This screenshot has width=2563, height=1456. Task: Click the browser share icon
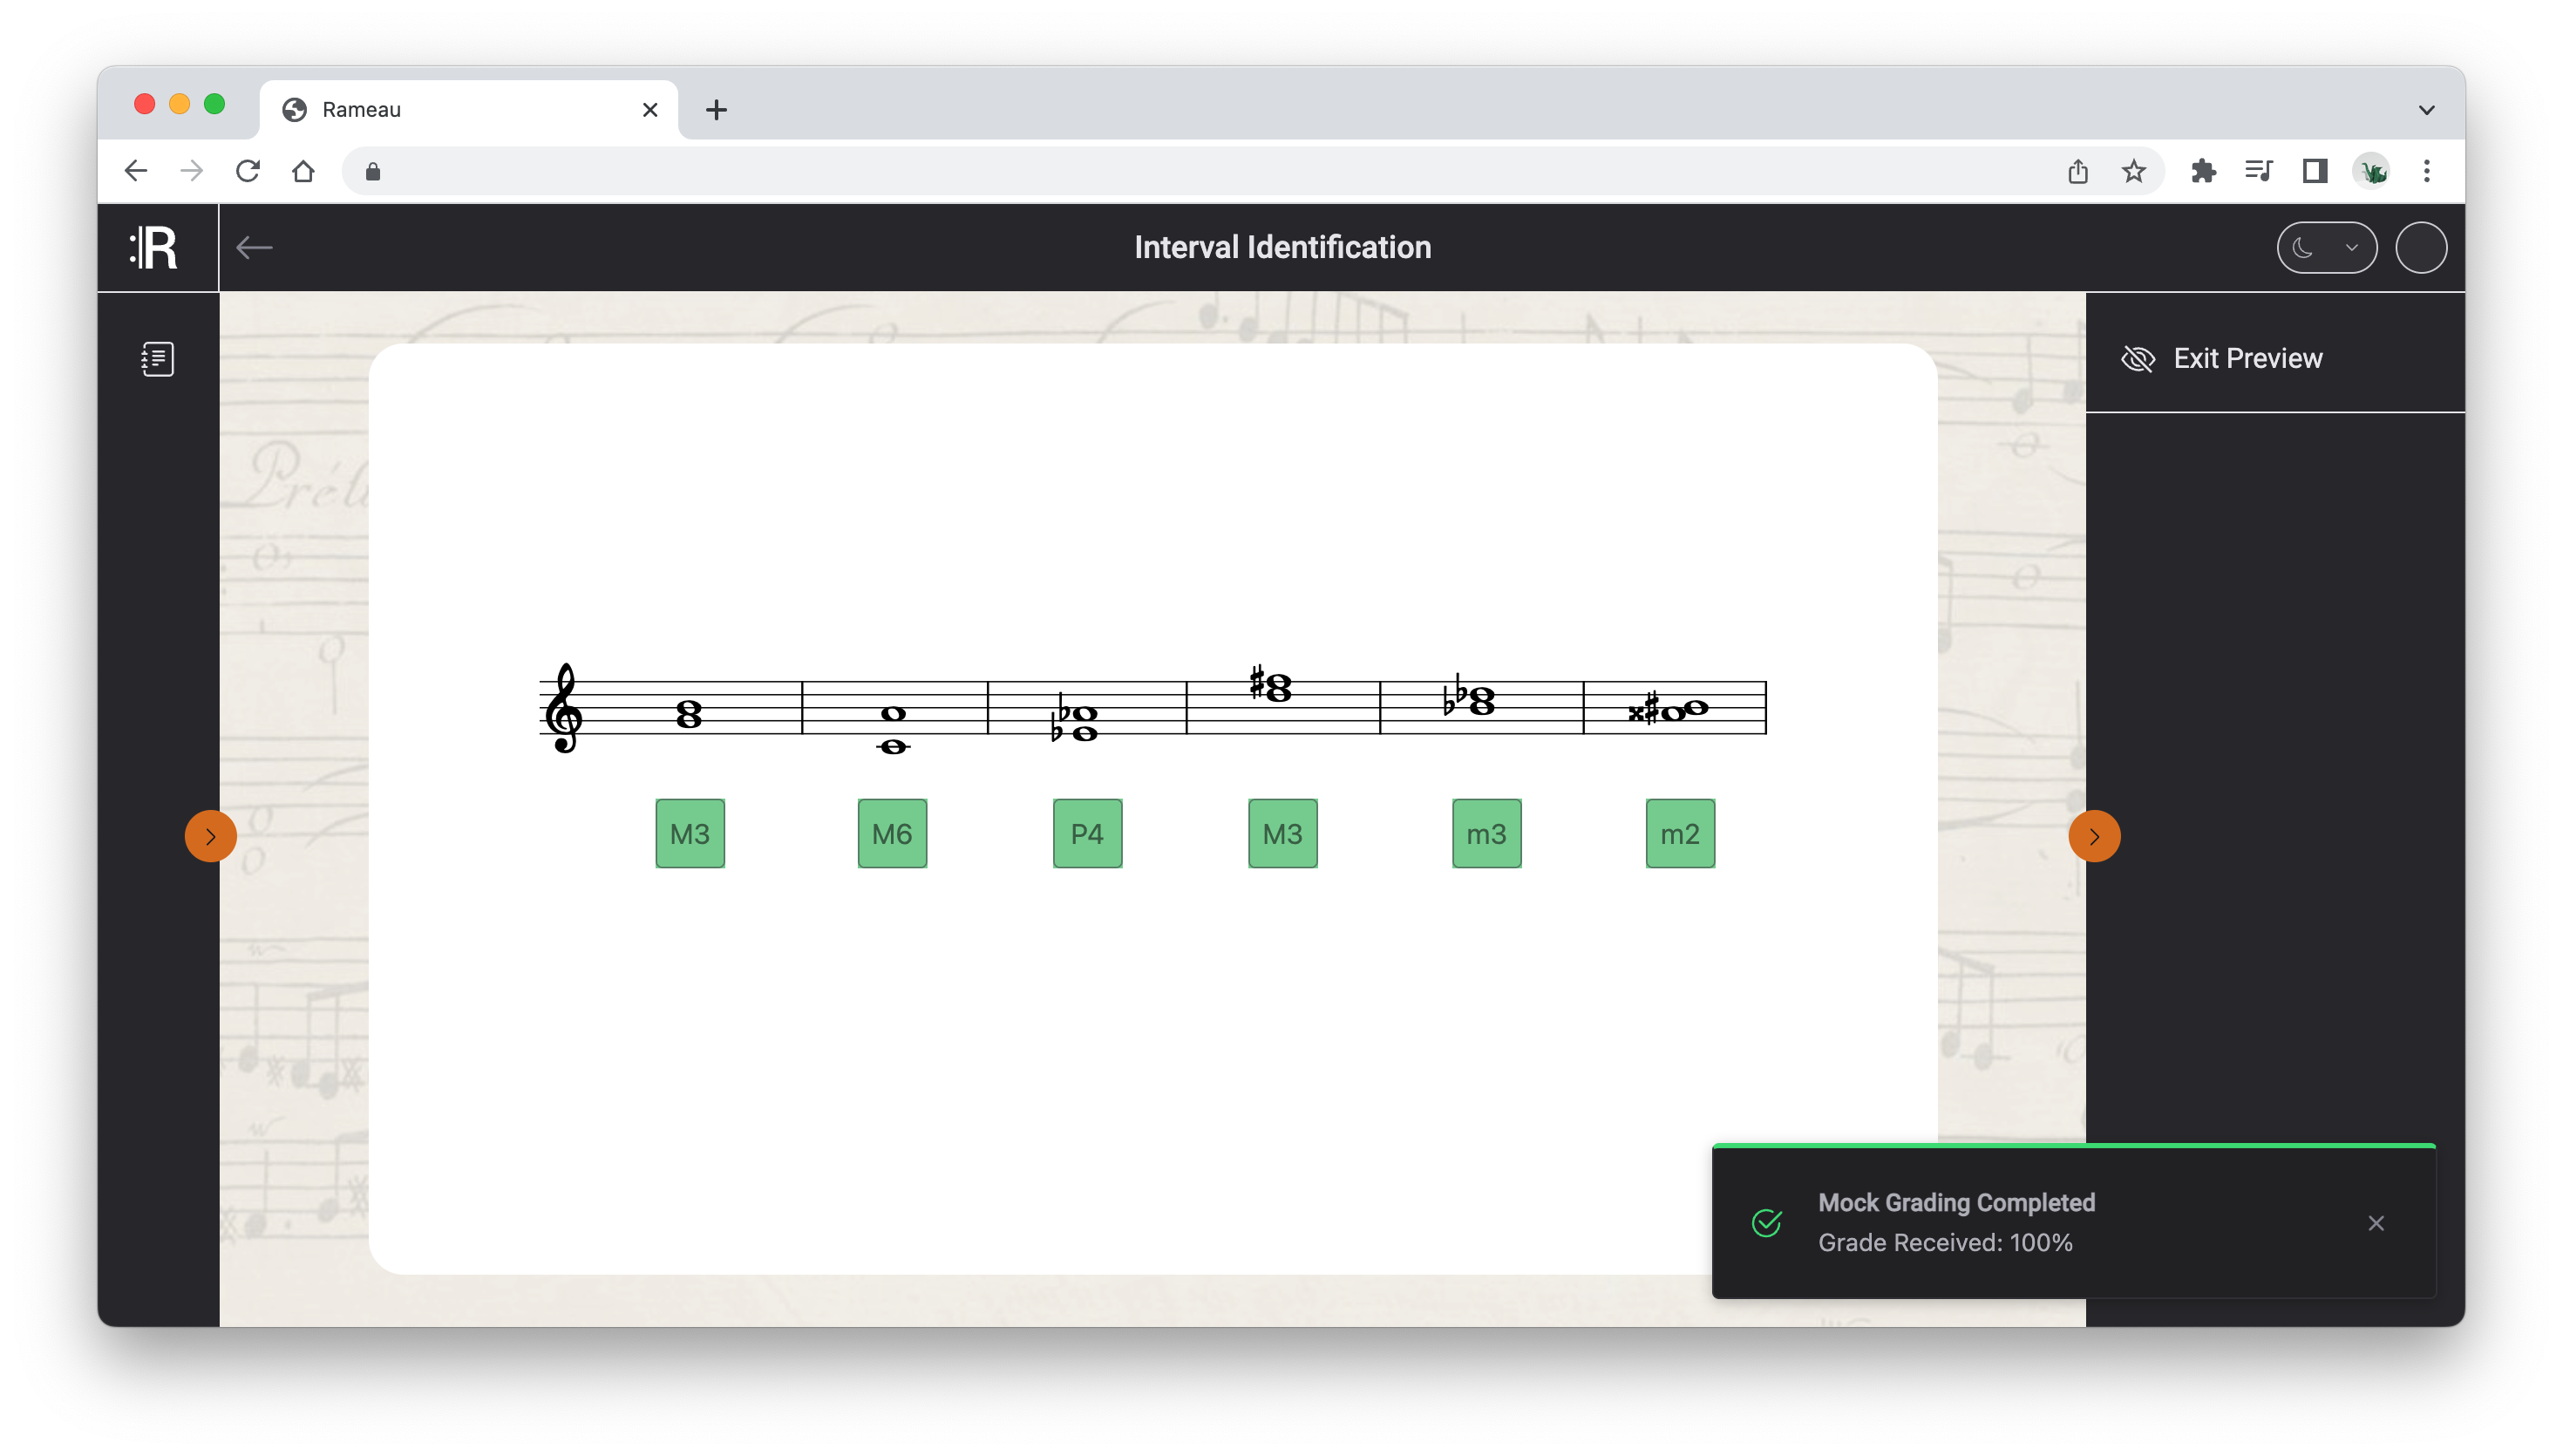pyautogui.click(x=2078, y=171)
